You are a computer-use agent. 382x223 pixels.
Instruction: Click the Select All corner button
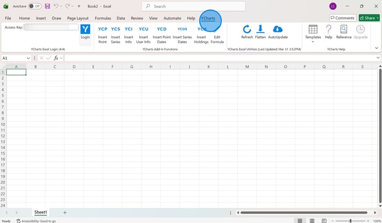coord(3,67)
